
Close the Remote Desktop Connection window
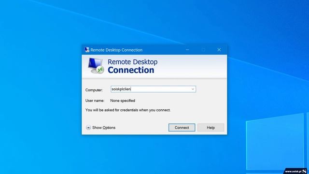click(x=219, y=50)
